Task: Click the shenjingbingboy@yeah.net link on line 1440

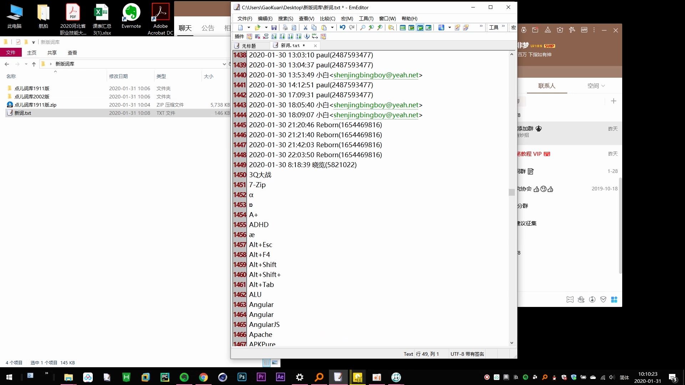Action: click(376, 75)
